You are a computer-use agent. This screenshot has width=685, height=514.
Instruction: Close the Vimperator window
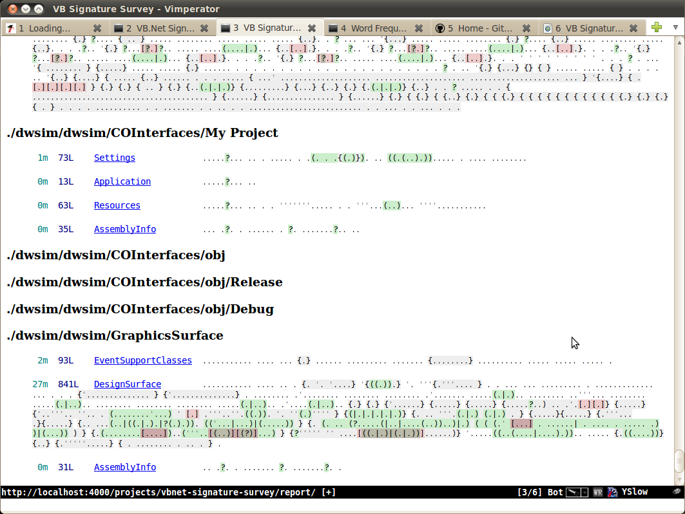[13, 9]
